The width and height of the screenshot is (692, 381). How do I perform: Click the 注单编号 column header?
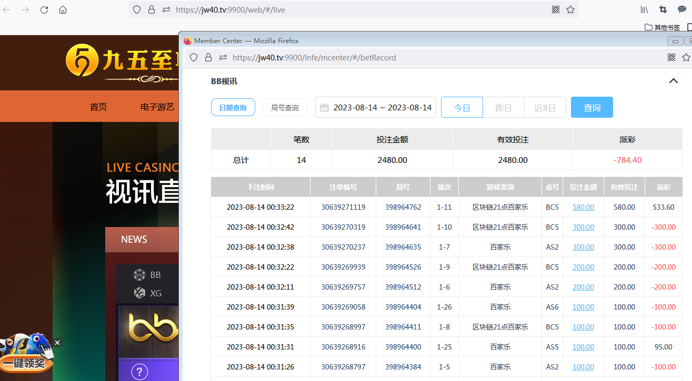[x=343, y=187]
